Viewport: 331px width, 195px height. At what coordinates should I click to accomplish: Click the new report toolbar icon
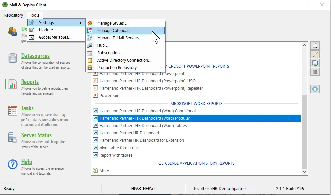(x=315, y=46)
